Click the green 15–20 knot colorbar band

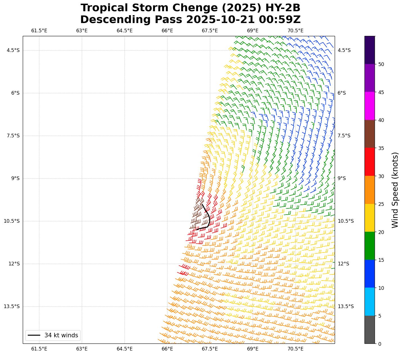pos(370,246)
